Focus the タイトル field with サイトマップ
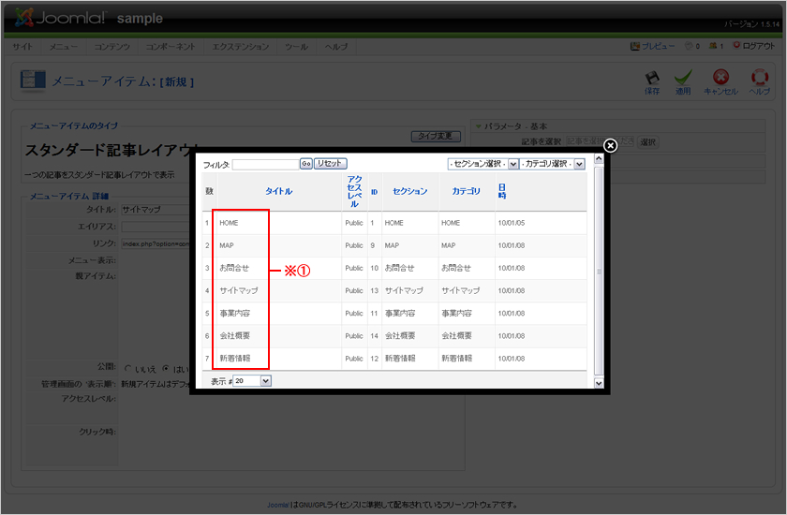787x515 pixels. [156, 210]
